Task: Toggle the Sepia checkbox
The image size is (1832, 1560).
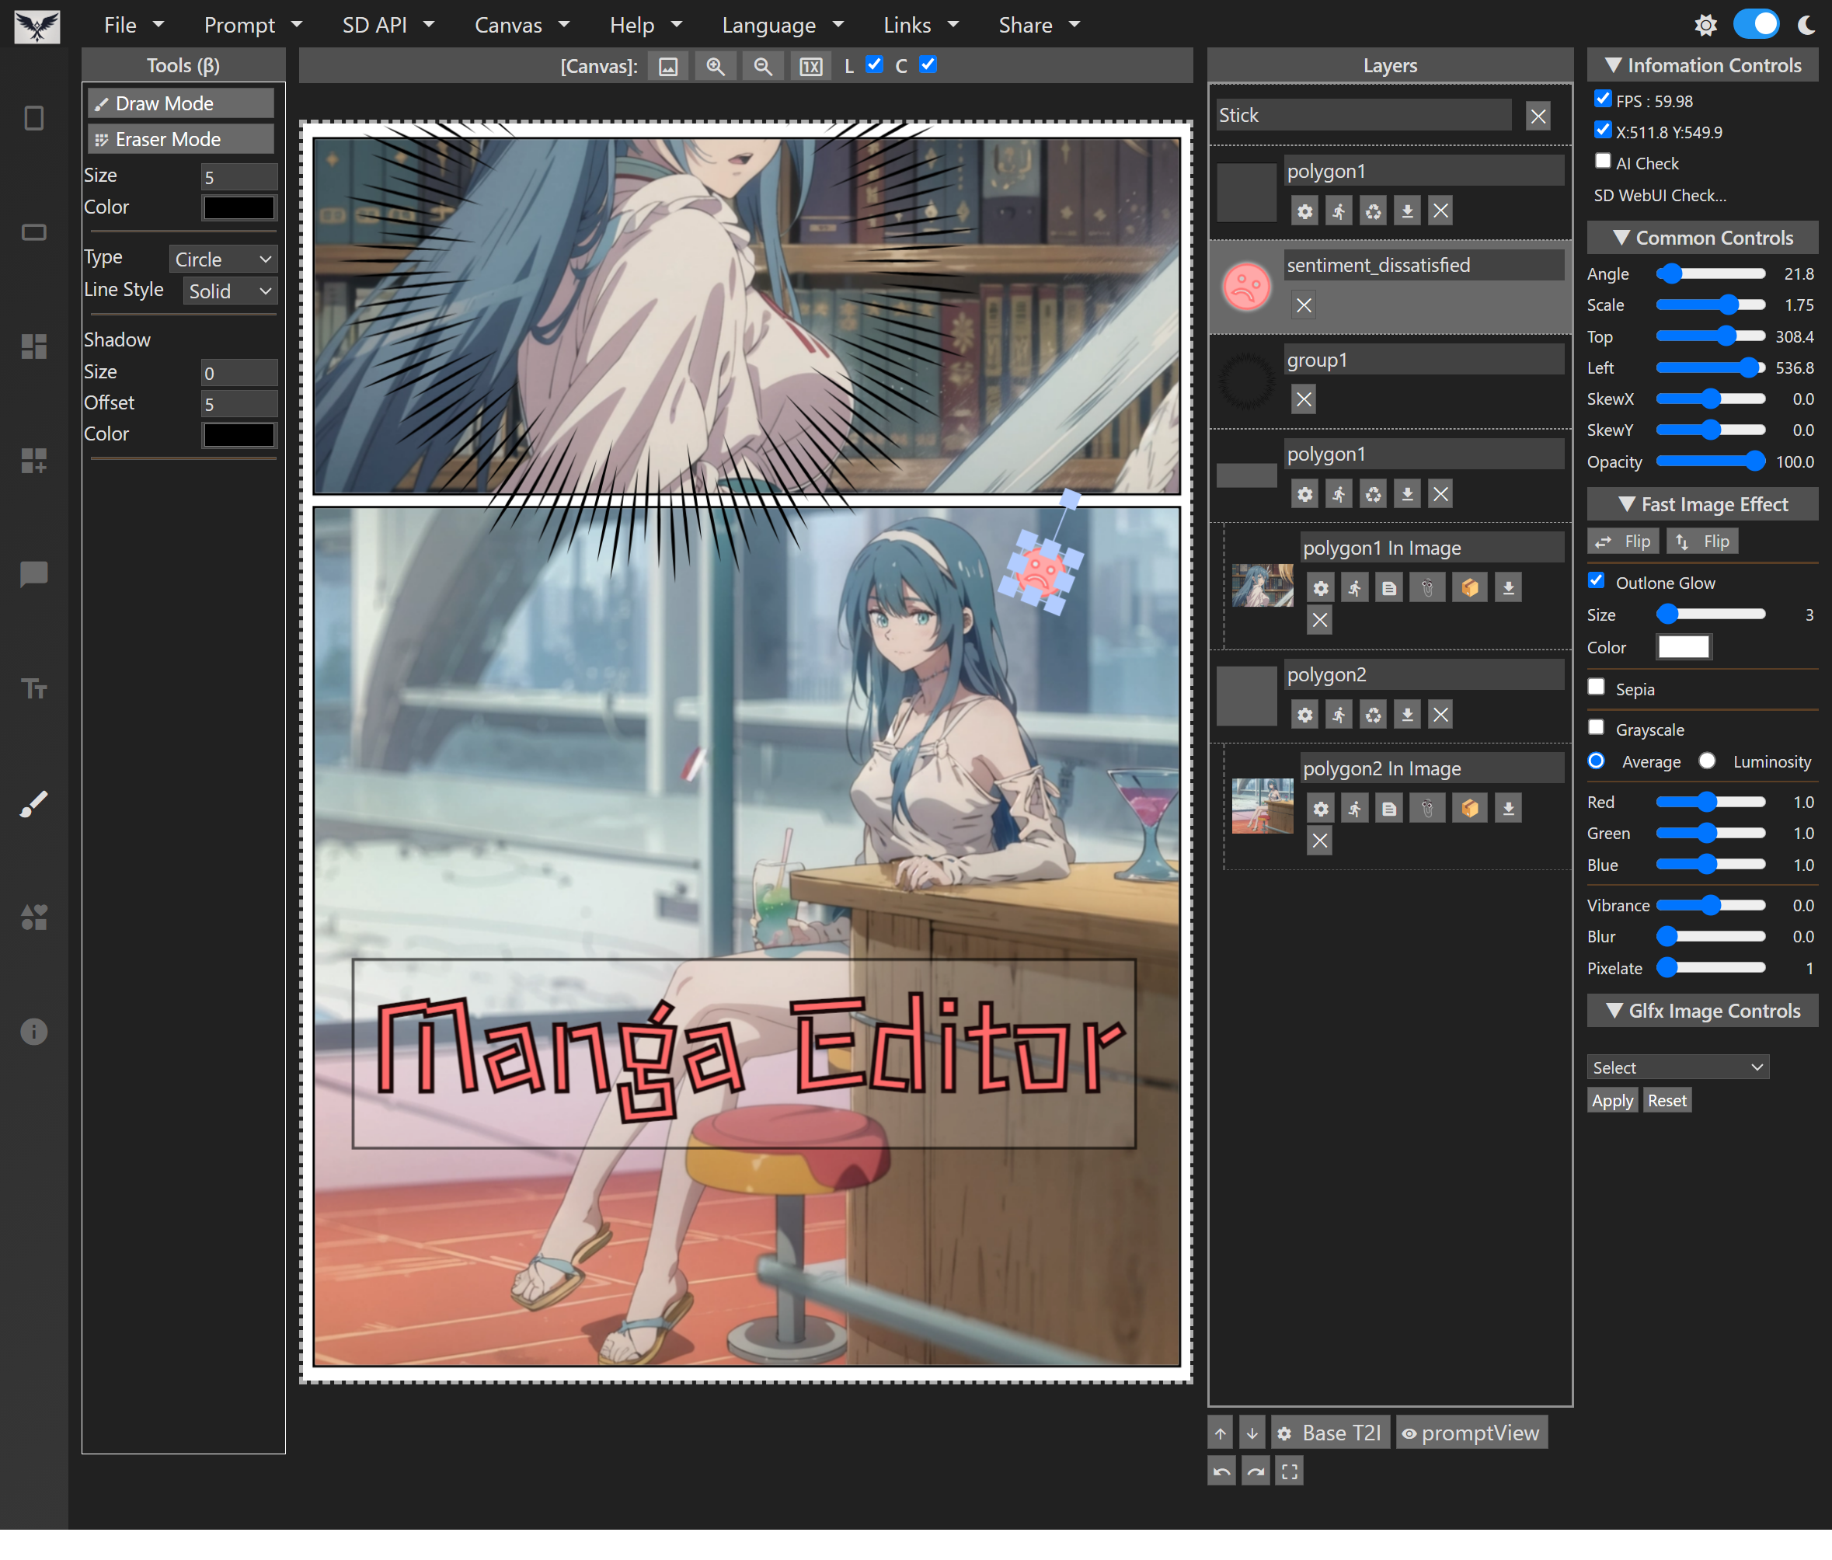Action: click(1596, 687)
